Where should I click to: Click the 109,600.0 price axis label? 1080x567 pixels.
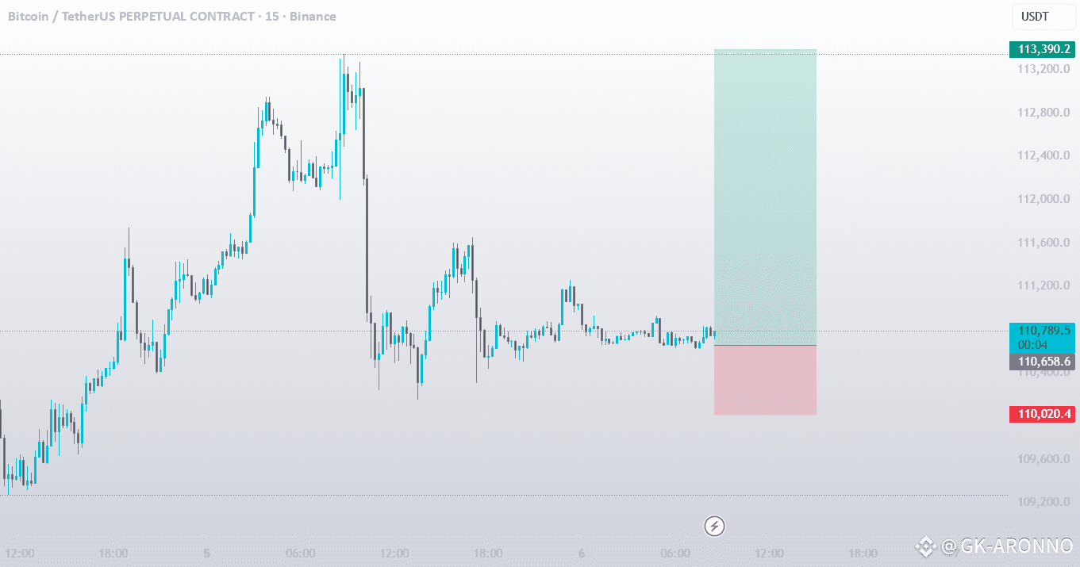1043,459
